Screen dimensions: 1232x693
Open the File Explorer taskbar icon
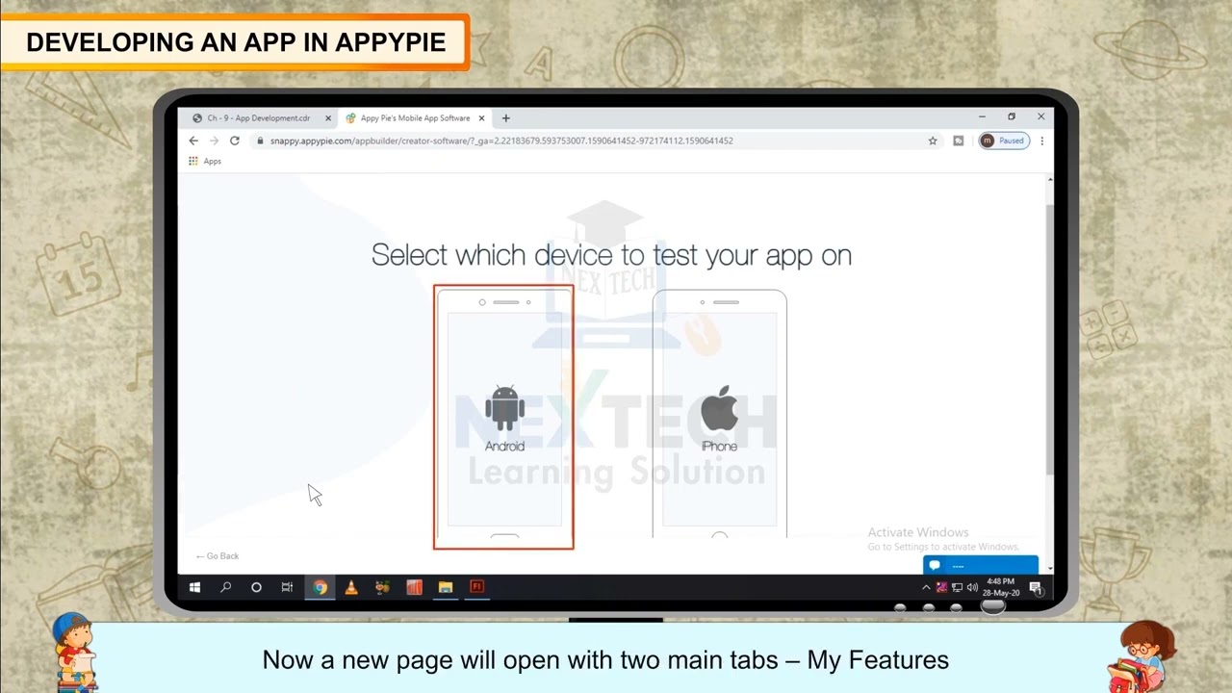coord(446,587)
